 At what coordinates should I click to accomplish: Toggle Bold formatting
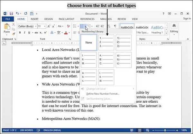pos(20,33)
